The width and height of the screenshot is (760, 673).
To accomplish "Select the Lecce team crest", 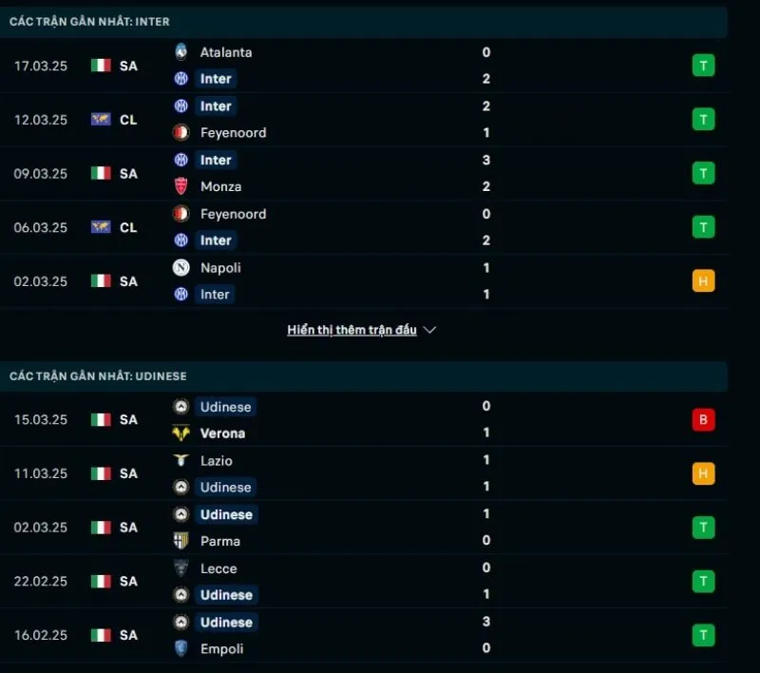I will 180,568.
